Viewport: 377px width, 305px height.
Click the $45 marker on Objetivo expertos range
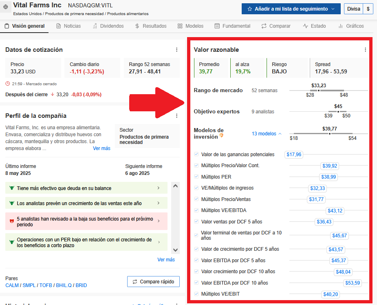coord(338,112)
